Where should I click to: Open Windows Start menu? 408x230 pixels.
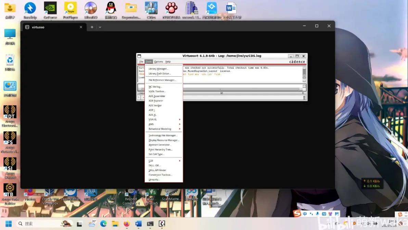pyautogui.click(x=9, y=224)
